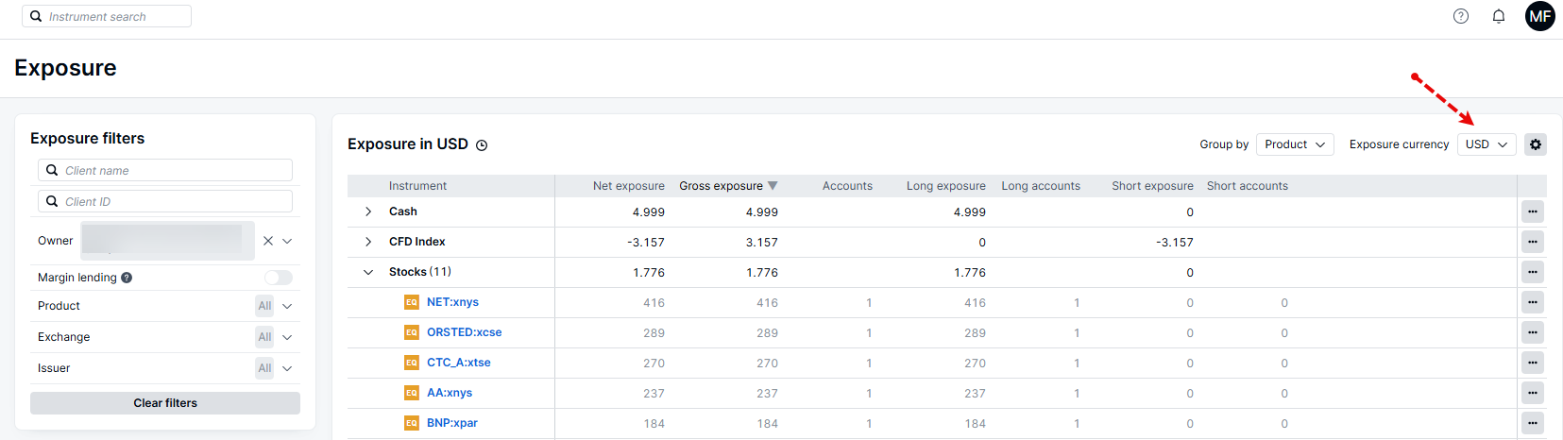Open the ORSTED:xcse instrument link
This screenshot has height=440, width=1563.
pyautogui.click(x=464, y=332)
